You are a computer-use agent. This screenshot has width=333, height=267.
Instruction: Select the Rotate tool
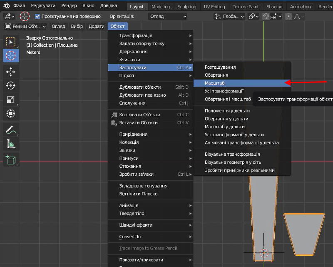click(x=11, y=86)
